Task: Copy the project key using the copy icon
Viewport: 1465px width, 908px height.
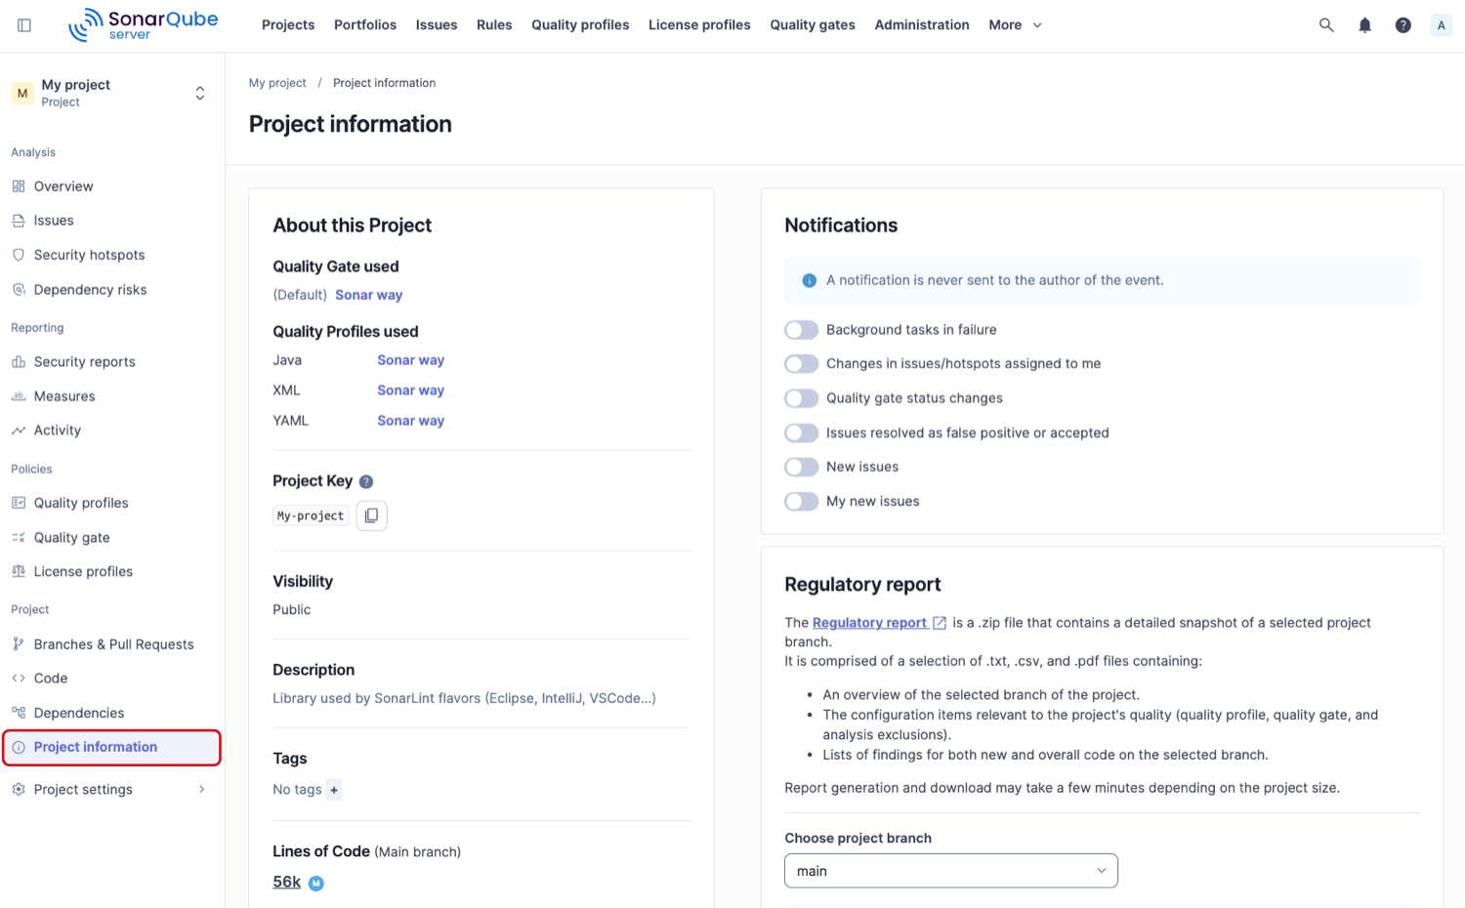Action: (371, 516)
